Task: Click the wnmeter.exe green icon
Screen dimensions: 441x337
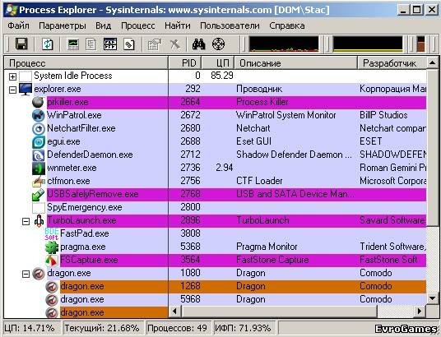Action: click(38, 168)
